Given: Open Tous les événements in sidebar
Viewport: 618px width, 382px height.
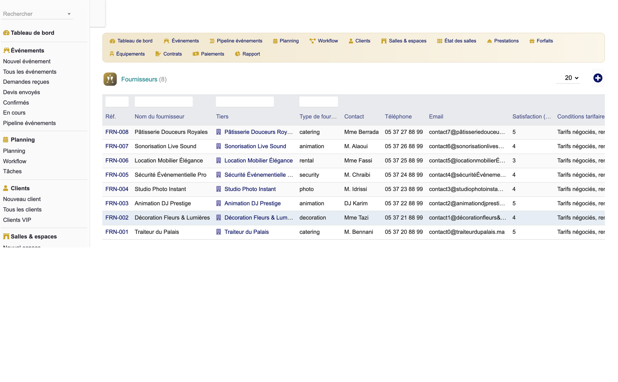Looking at the screenshot, I should click(x=30, y=72).
